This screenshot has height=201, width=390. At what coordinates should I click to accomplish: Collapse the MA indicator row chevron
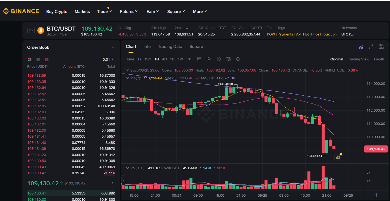point(127,78)
